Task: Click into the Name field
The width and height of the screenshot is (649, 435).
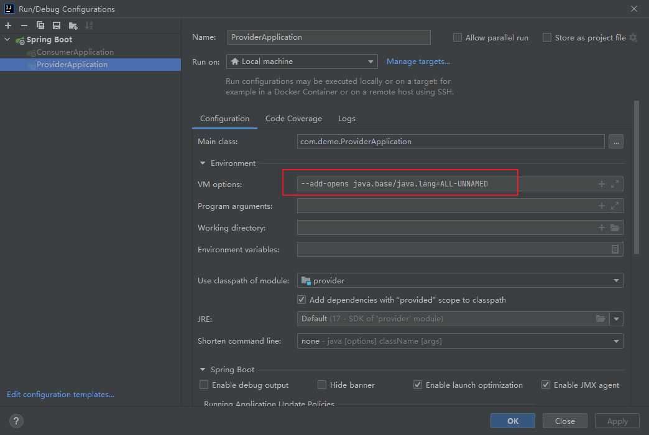Action: click(x=329, y=37)
